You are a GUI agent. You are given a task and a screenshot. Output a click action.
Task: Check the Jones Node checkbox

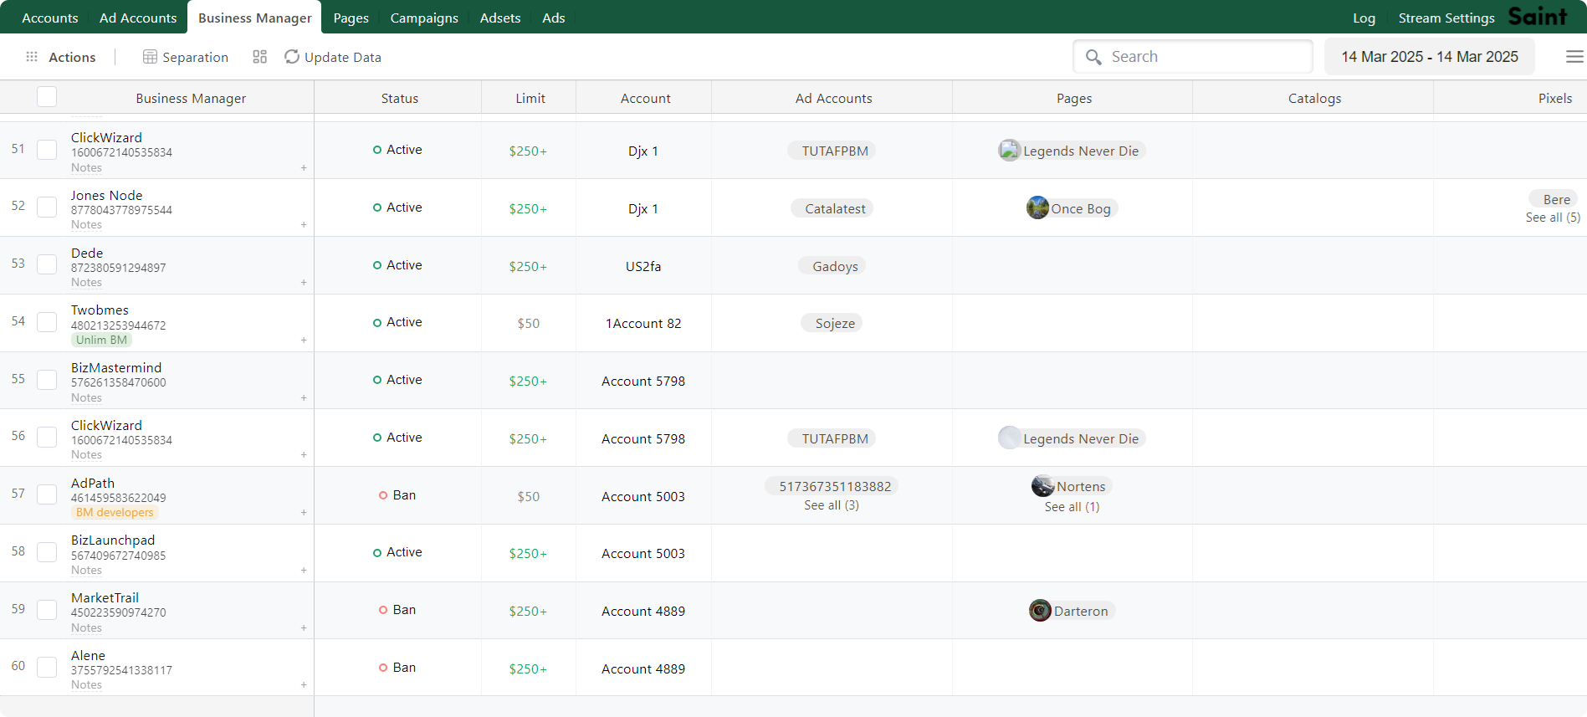(x=47, y=207)
